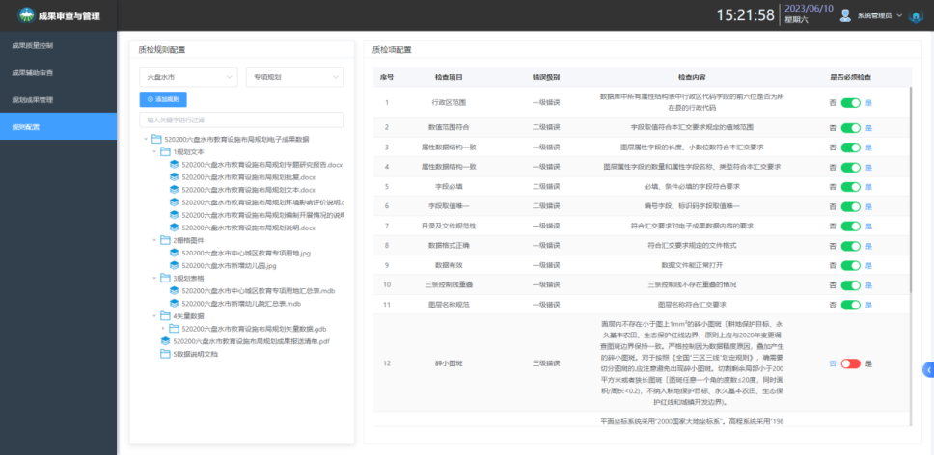
Task: Click the 数据文件能正常打开 content cell
Action: 692,265
